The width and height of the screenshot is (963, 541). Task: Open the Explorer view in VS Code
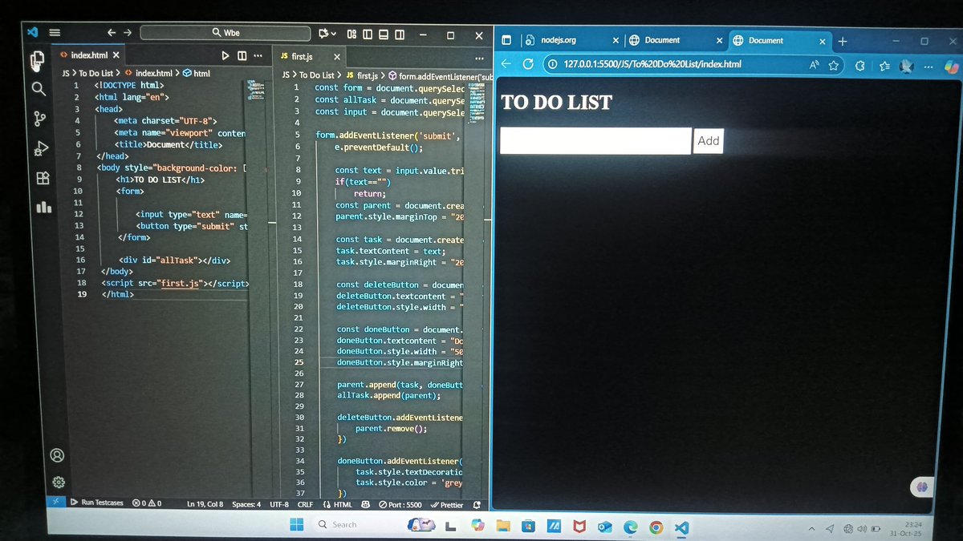pos(37,59)
